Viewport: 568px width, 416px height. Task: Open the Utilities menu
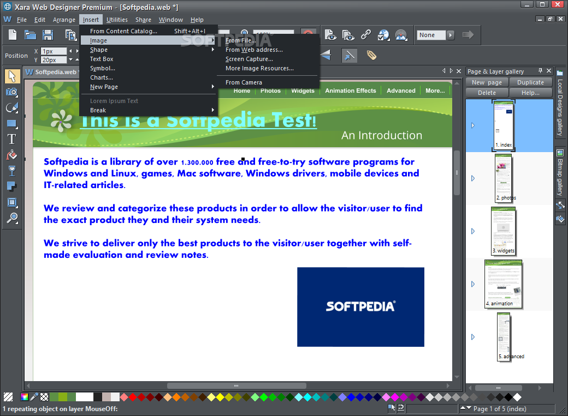pos(117,20)
